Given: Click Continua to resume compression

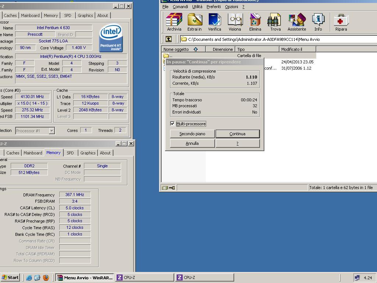Looking at the screenshot, I should click(237, 134).
